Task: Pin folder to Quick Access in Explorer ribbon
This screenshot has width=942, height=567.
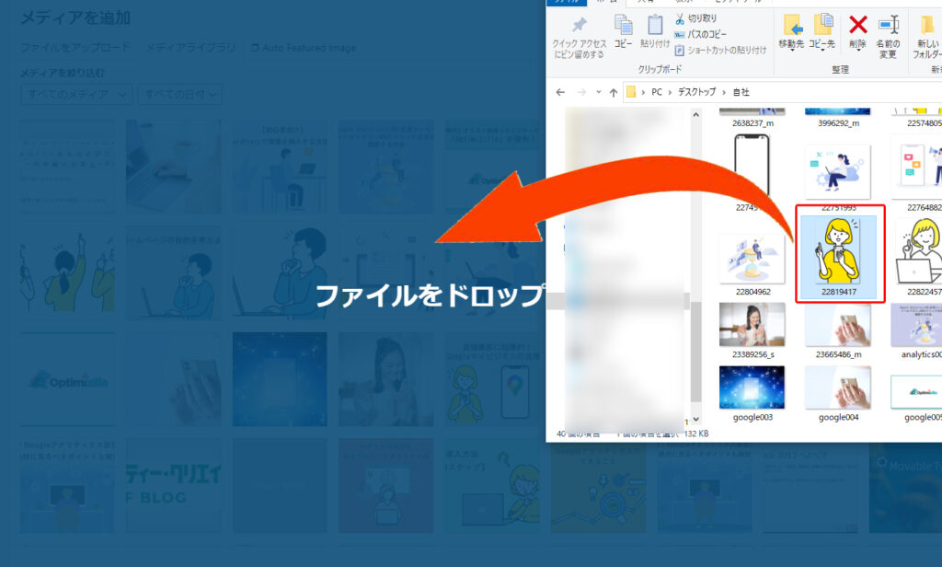Action: (x=580, y=38)
